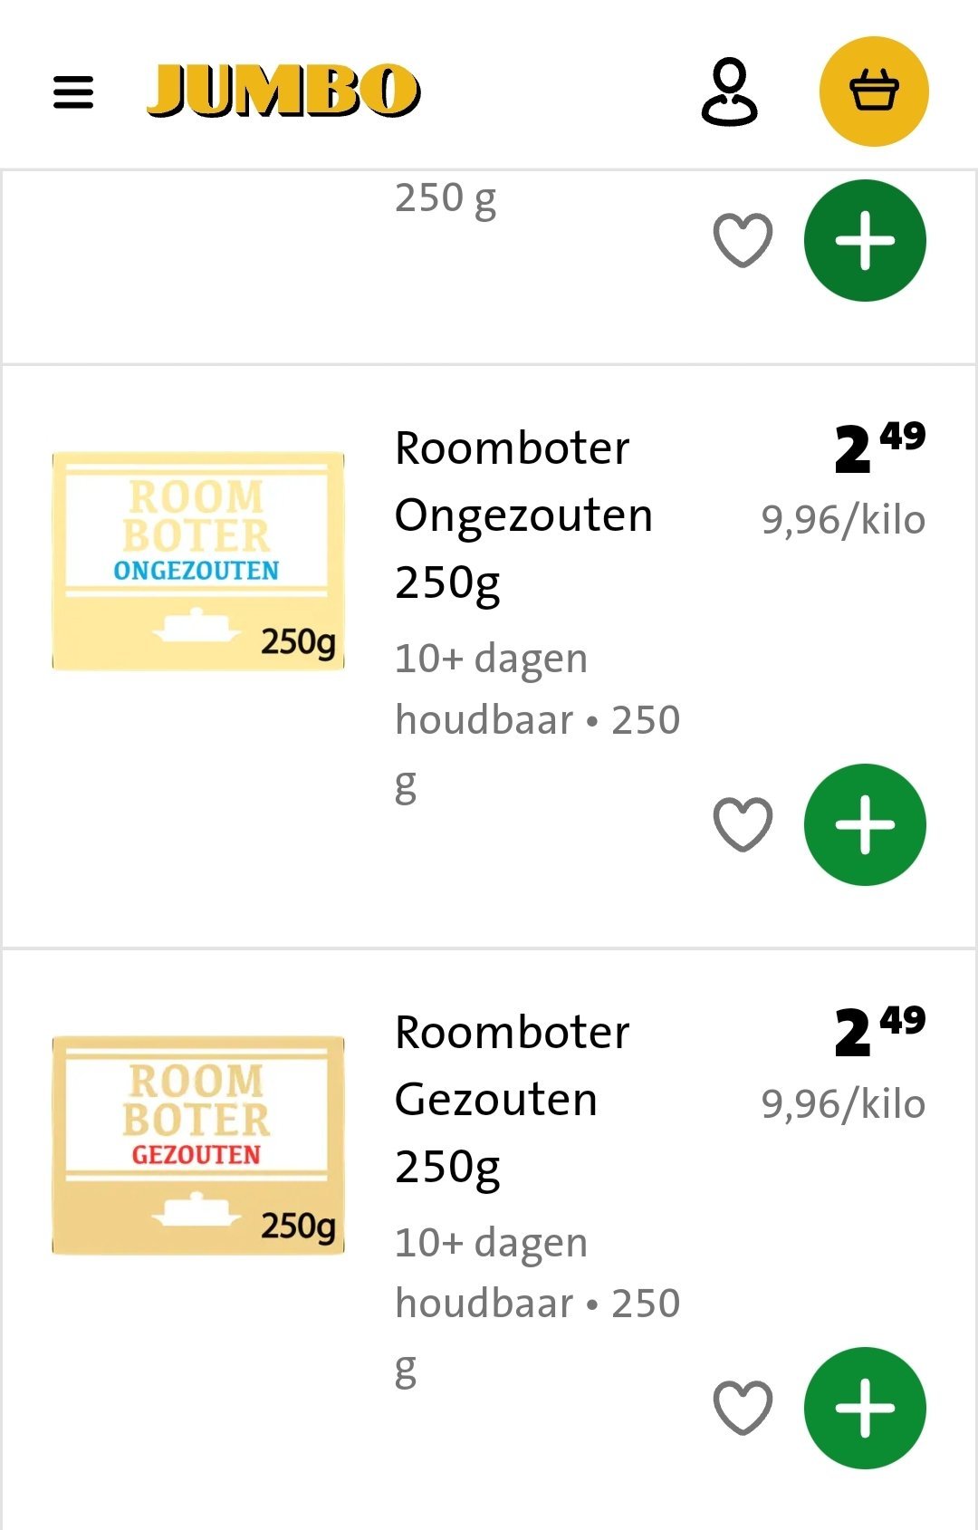The image size is (978, 1530).
Task: View Roomboter Ongezouten product image
Action: point(198,562)
